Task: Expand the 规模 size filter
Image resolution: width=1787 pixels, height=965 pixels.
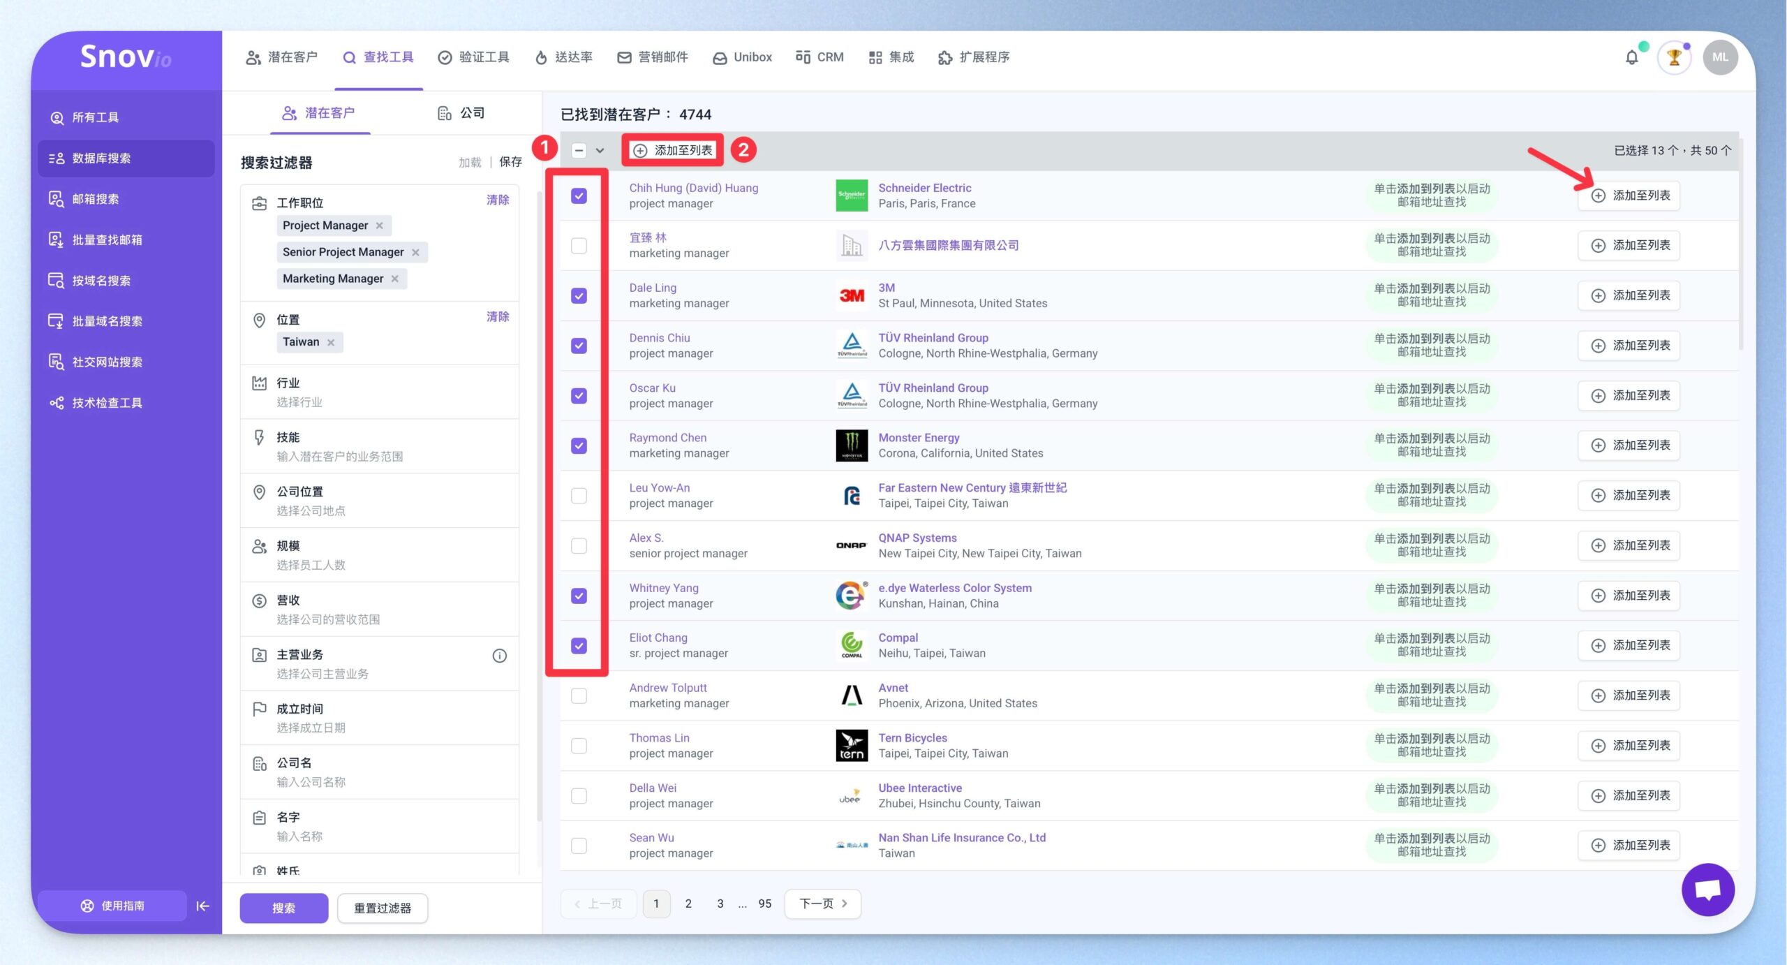Action: point(379,555)
